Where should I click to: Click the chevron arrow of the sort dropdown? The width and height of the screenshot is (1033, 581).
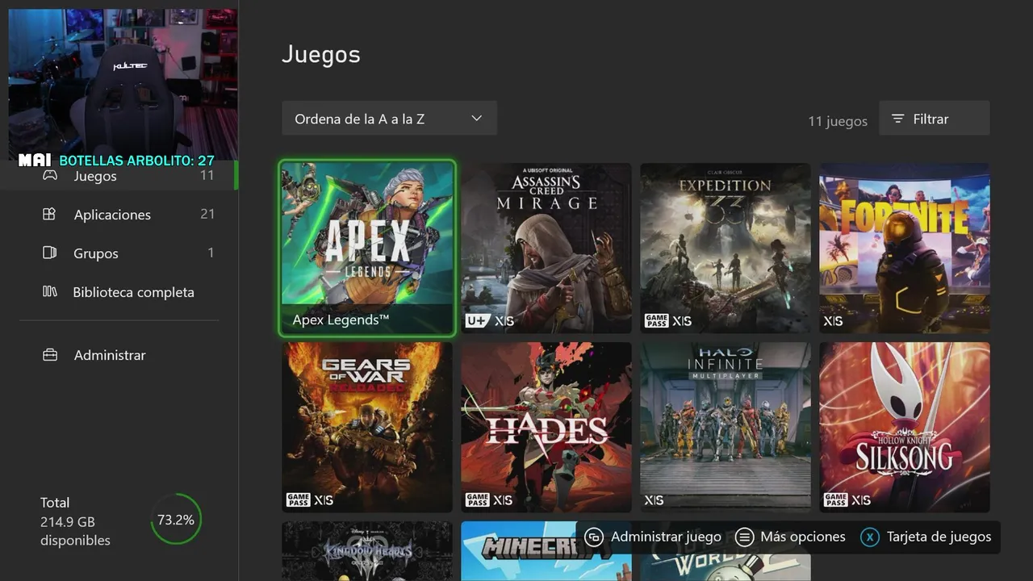(x=476, y=119)
